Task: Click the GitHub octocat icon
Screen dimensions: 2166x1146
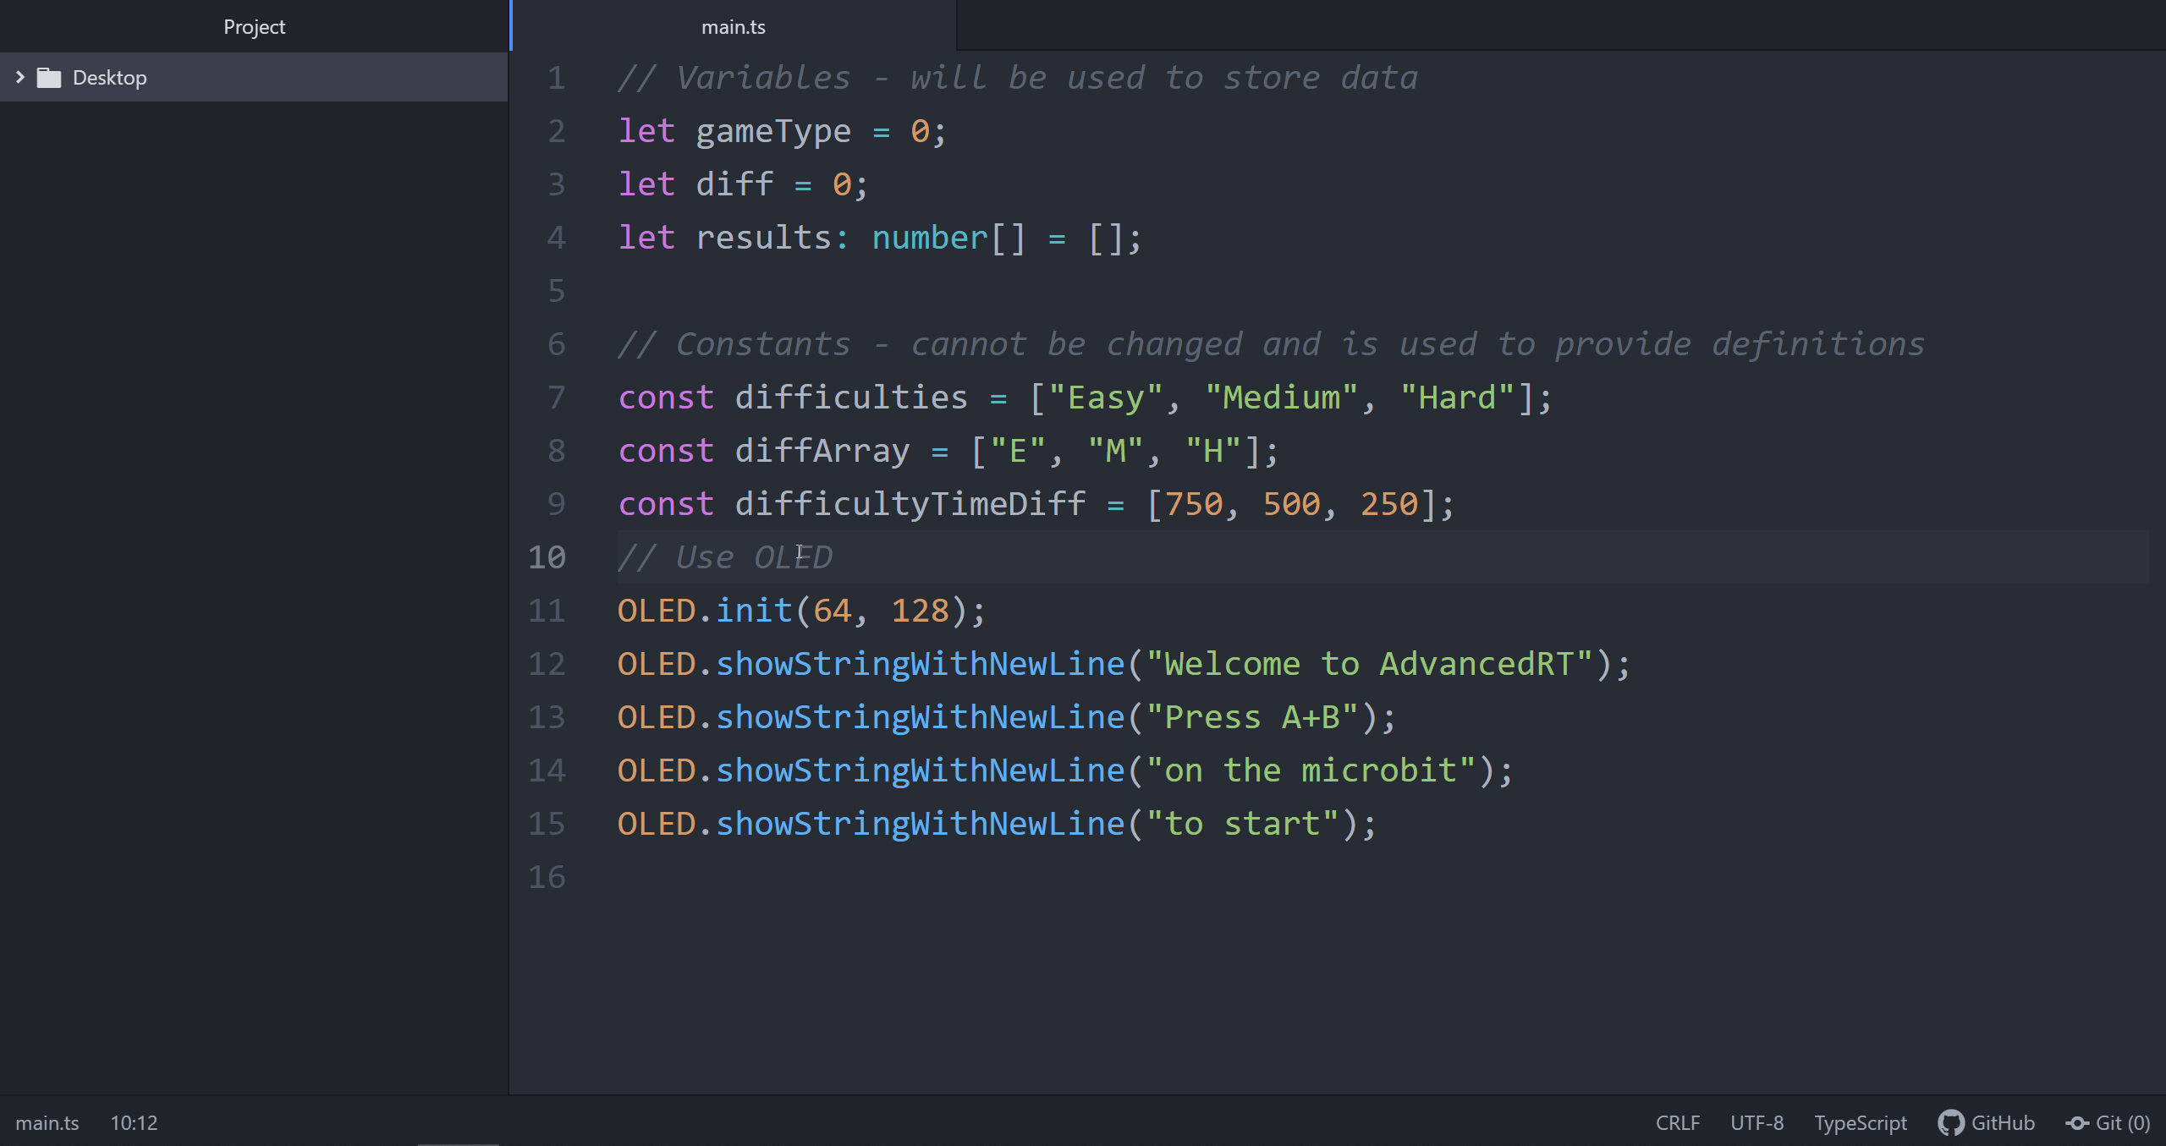Action: point(1950,1122)
